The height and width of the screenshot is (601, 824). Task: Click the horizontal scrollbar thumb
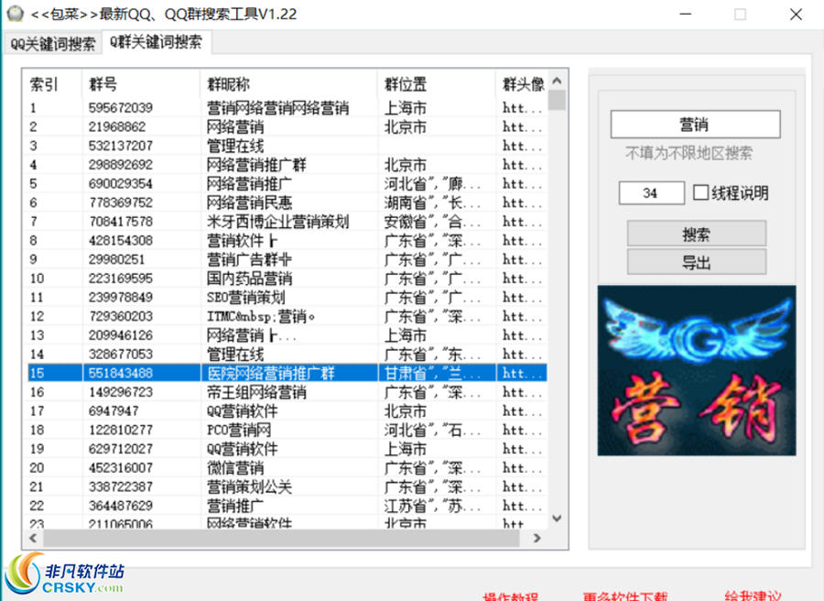click(x=282, y=539)
